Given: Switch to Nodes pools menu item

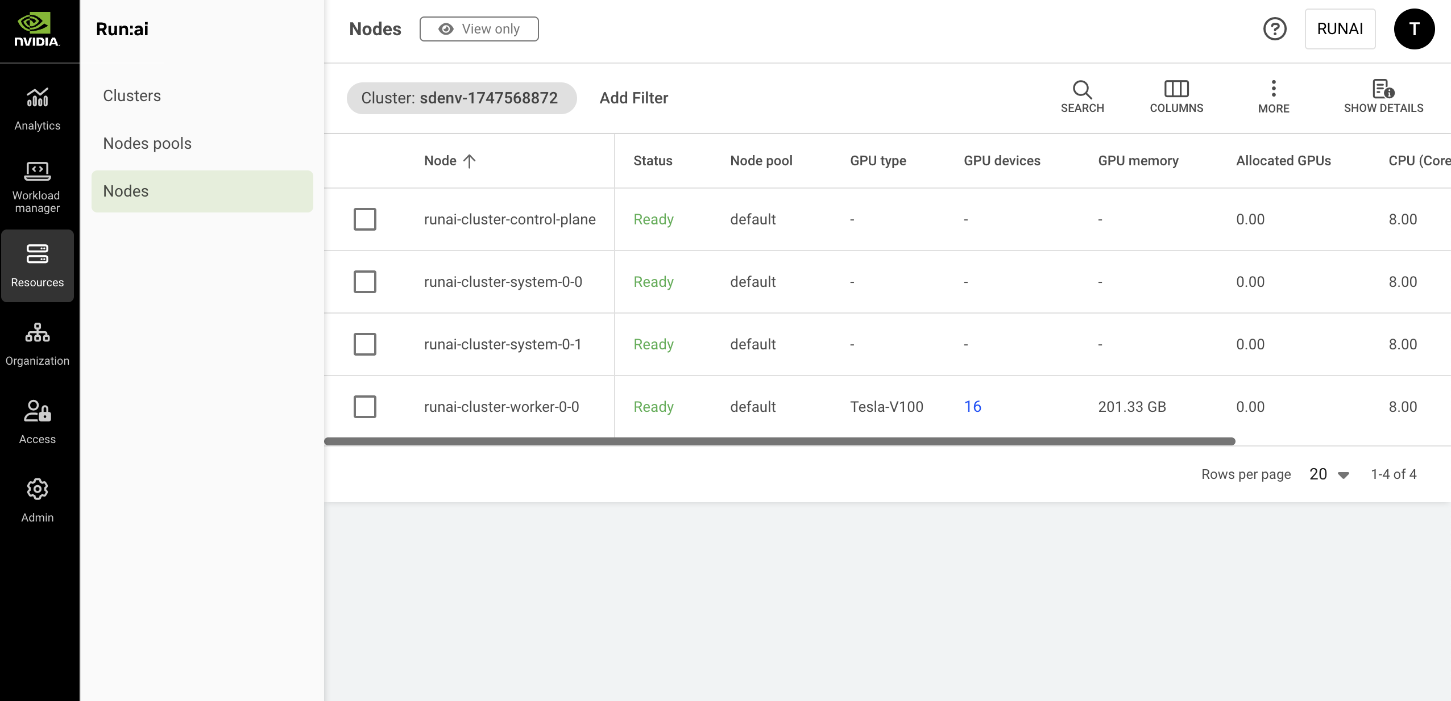Looking at the screenshot, I should pyautogui.click(x=147, y=143).
